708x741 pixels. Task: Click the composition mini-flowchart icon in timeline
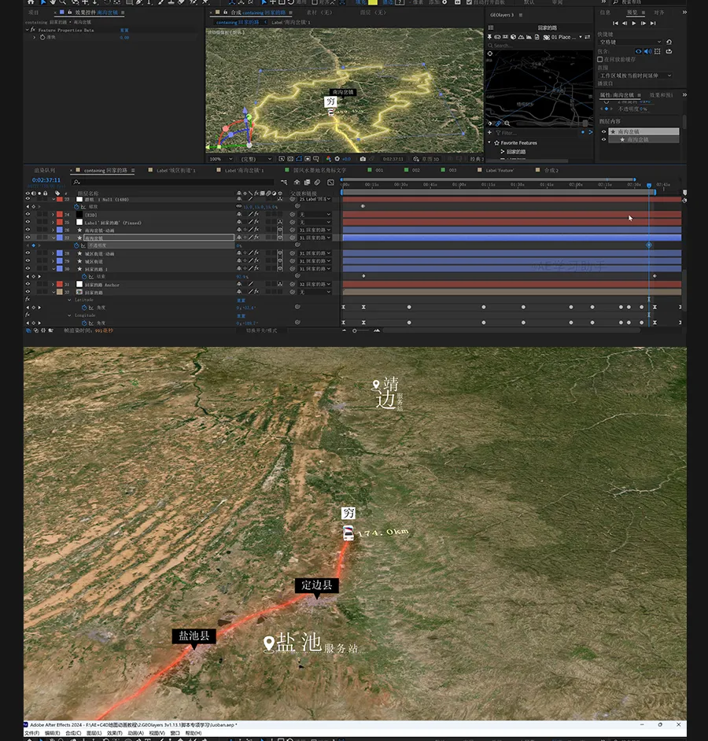pyautogui.click(x=283, y=182)
